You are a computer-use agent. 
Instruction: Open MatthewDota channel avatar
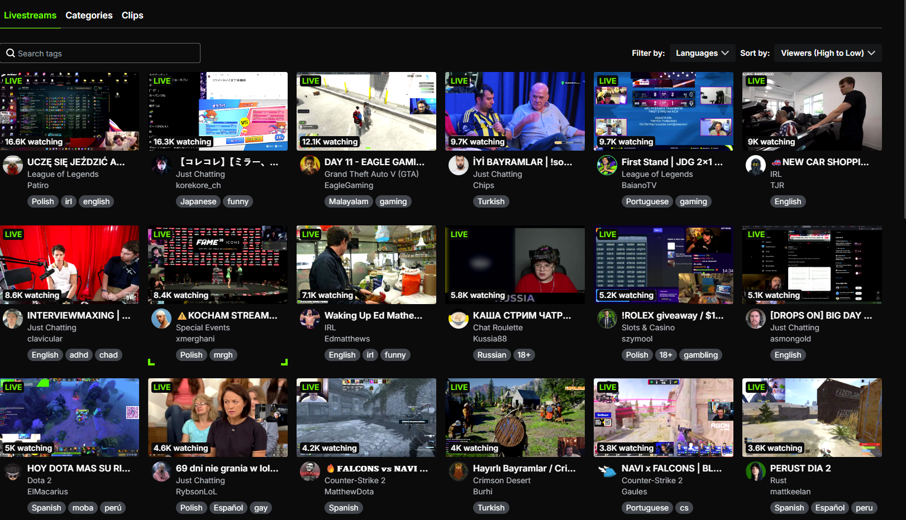click(310, 472)
